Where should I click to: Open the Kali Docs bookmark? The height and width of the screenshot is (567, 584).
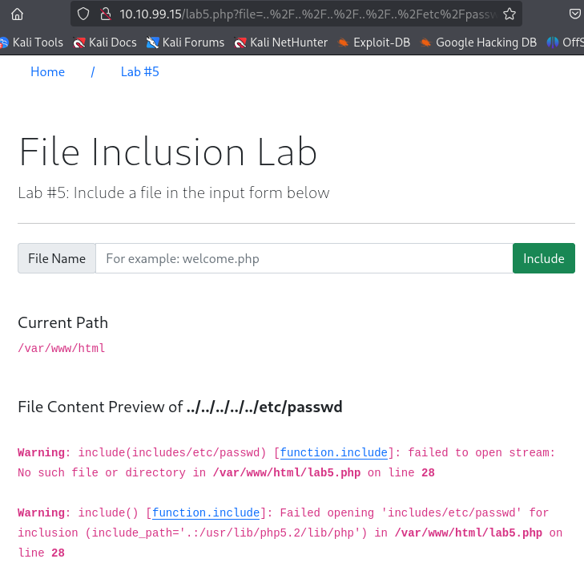(105, 43)
